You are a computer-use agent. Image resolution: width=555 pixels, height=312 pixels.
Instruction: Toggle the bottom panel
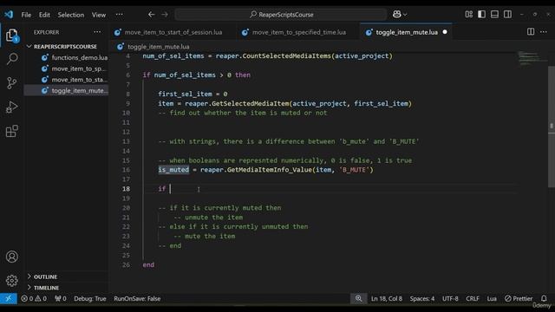(494, 15)
